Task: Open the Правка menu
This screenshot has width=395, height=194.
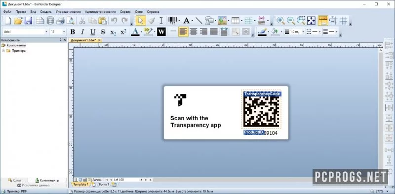Action: click(21, 11)
